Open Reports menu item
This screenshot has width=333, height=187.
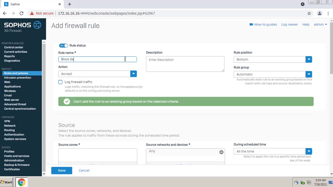click(9, 56)
